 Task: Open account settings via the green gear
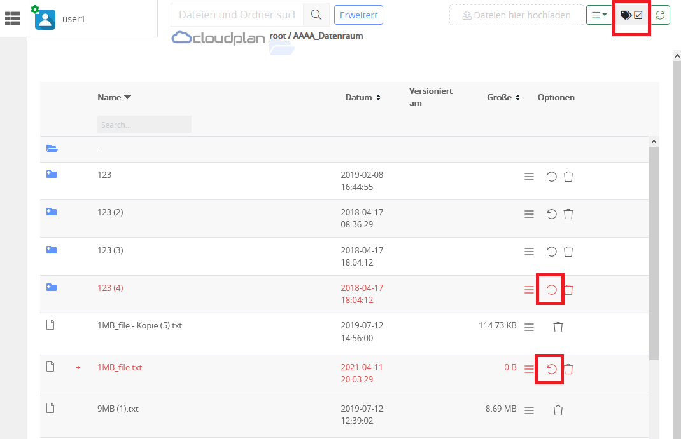(x=33, y=8)
